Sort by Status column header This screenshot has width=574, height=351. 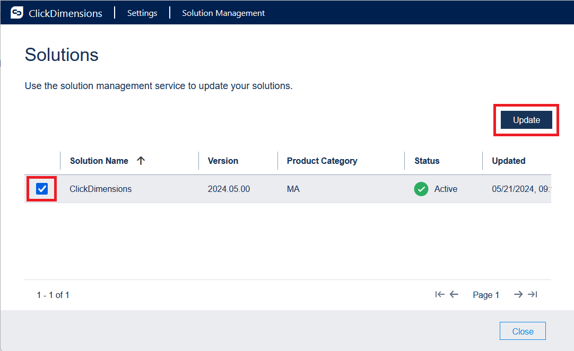427,161
